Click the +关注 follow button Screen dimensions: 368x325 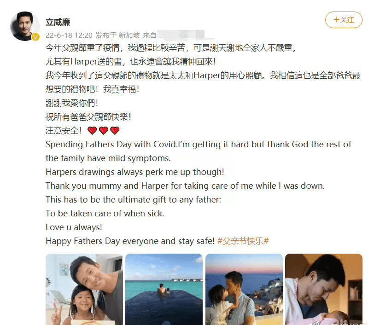click(344, 20)
